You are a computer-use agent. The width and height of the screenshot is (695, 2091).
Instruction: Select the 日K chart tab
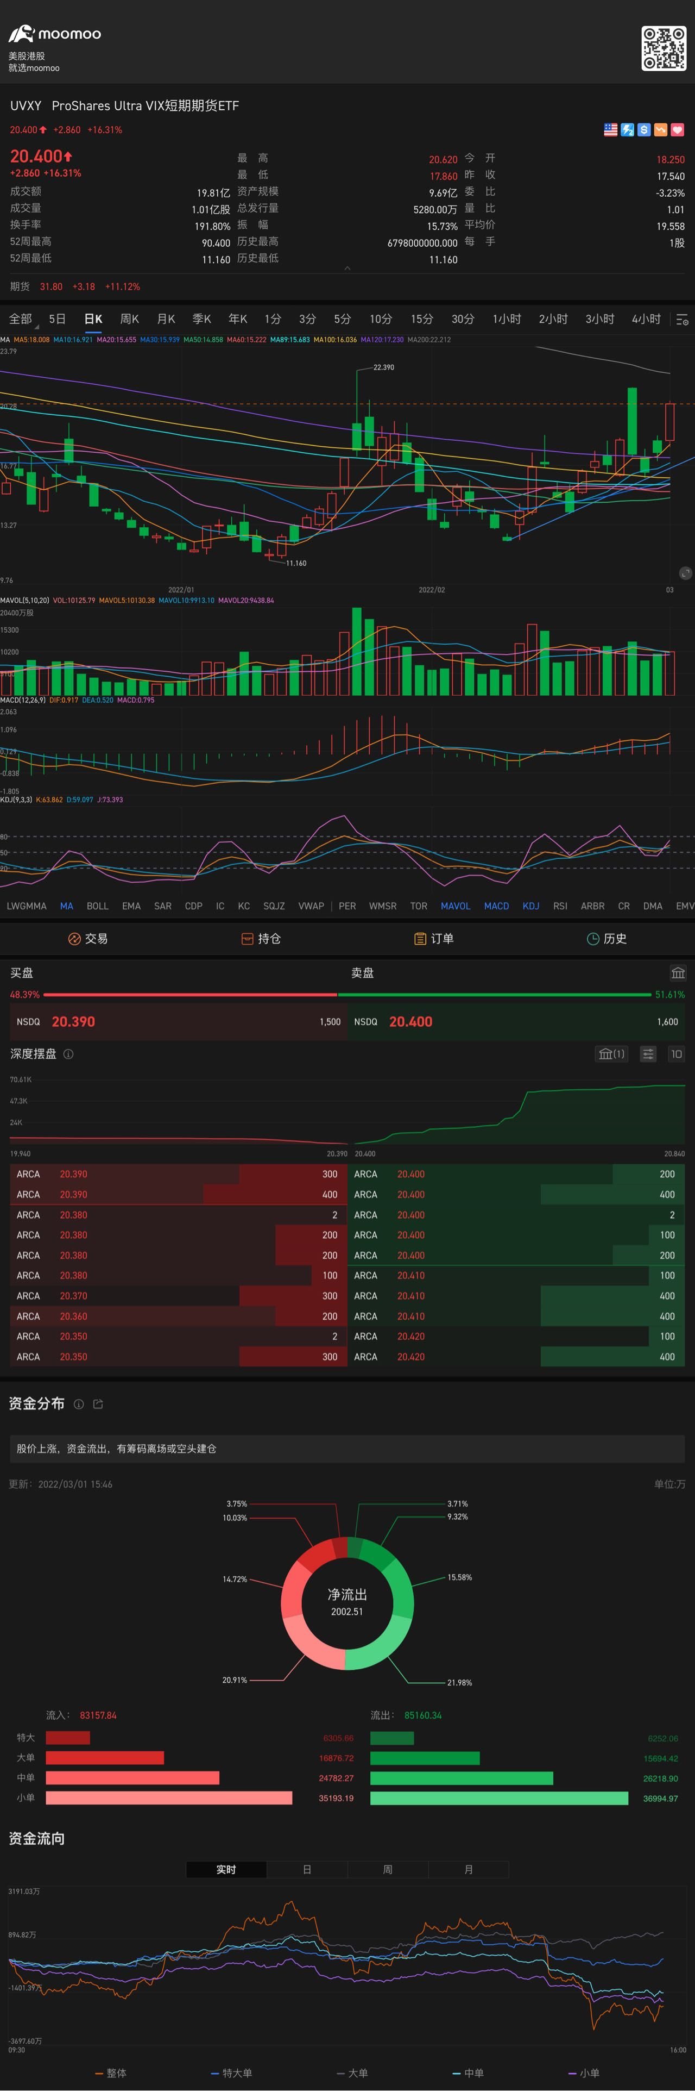[93, 319]
